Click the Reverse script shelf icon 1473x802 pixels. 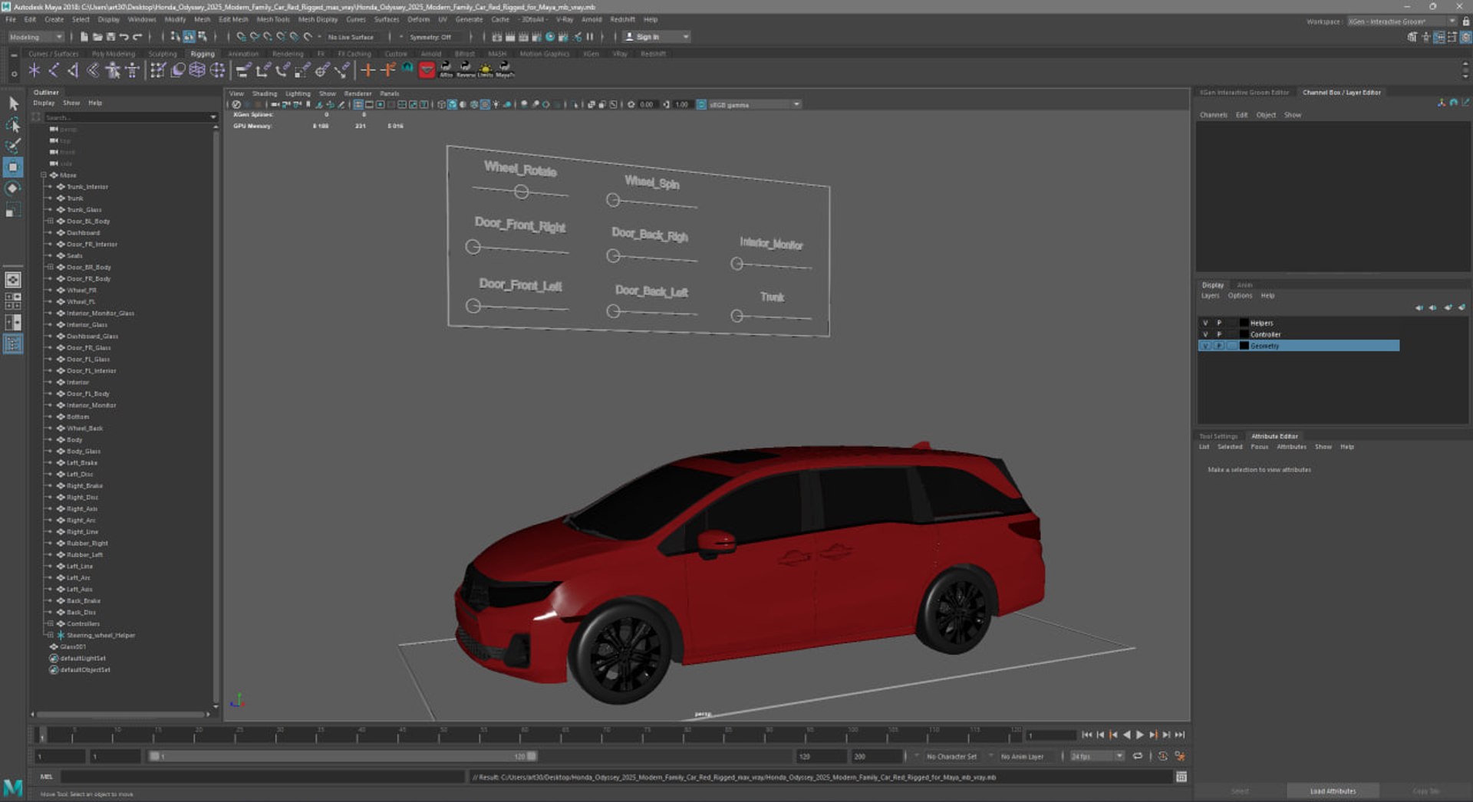[x=466, y=71]
